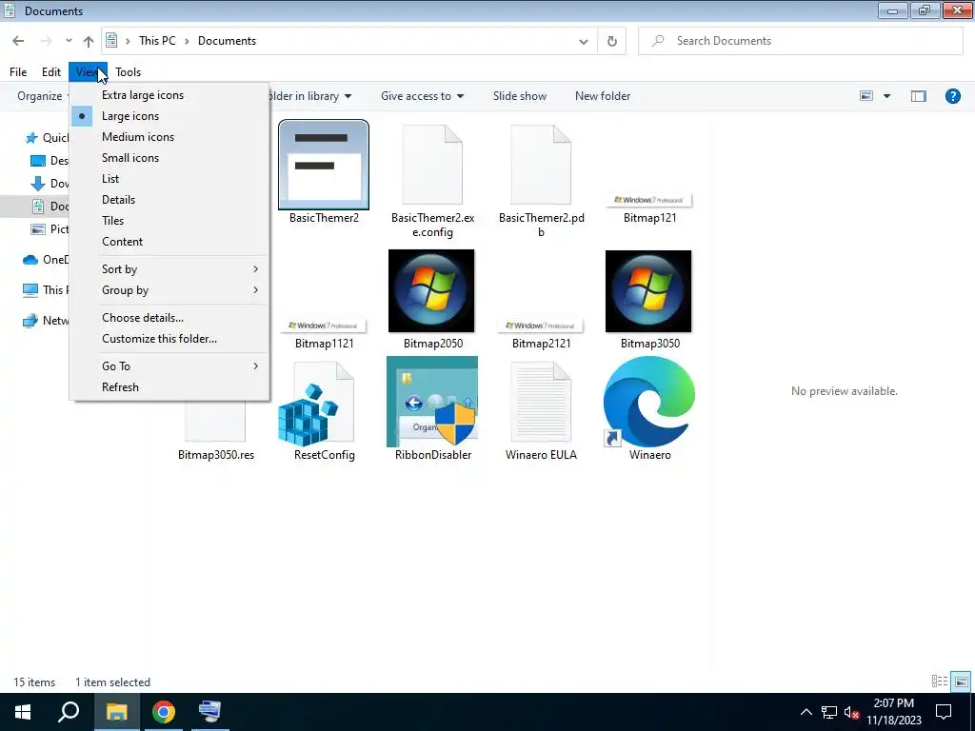975x731 pixels.
Task: Expand the Go To submenu
Action: (x=169, y=366)
